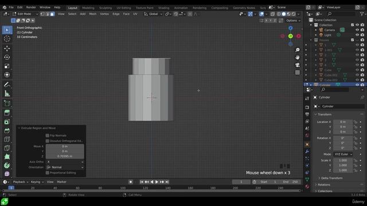Open the Axis Ortho dropdown
Viewport: 367px width, 206px height.
point(65,162)
